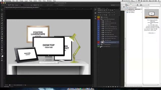Click the Quick Look eye button in Finder
The height and width of the screenshot is (90, 161).
coord(138,5)
